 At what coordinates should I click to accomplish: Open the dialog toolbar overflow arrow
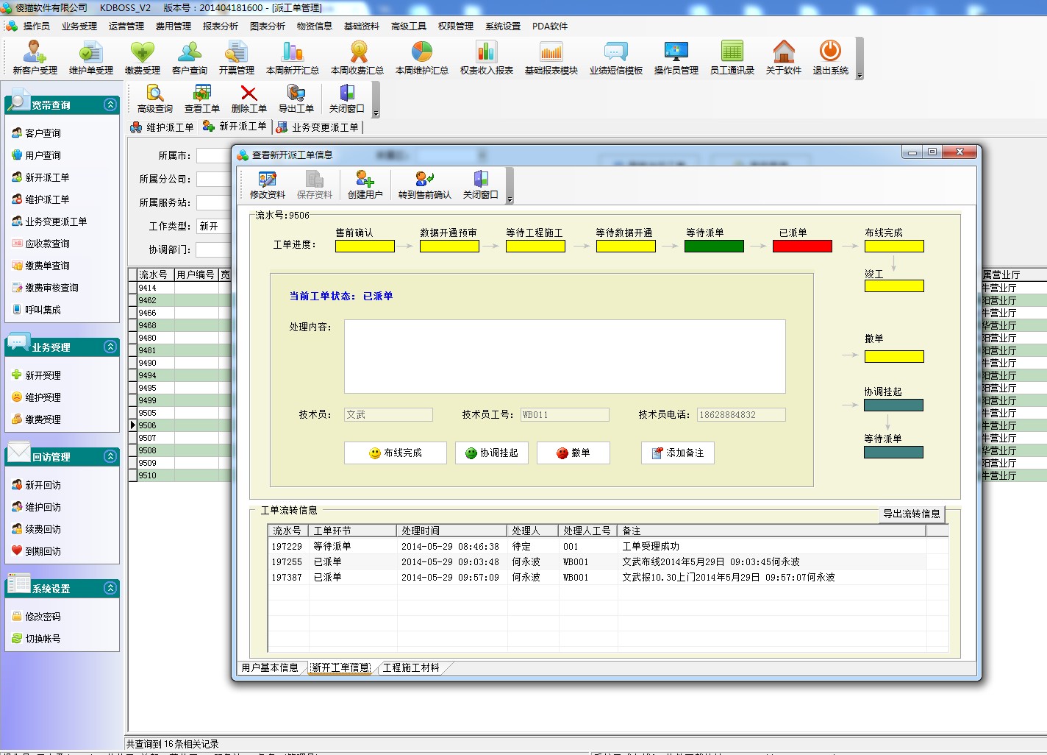click(510, 199)
